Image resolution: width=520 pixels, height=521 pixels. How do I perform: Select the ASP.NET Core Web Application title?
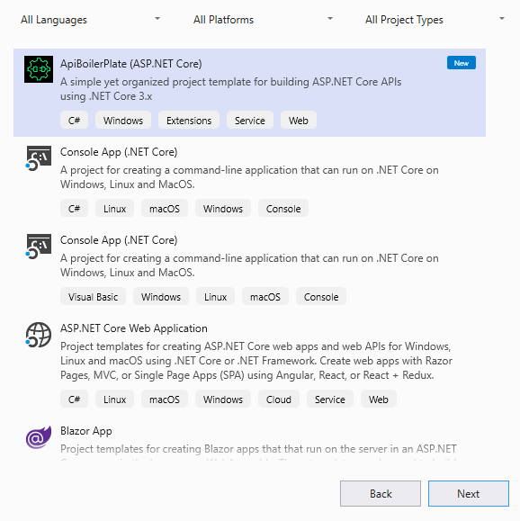133,328
